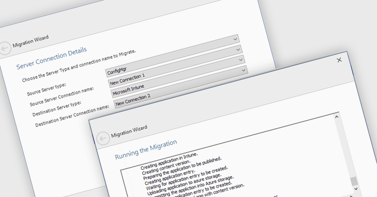This screenshot has width=377, height=197.
Task: Open the Destination Server Connection name dropdown showing New Connection 2
Action: (181, 87)
